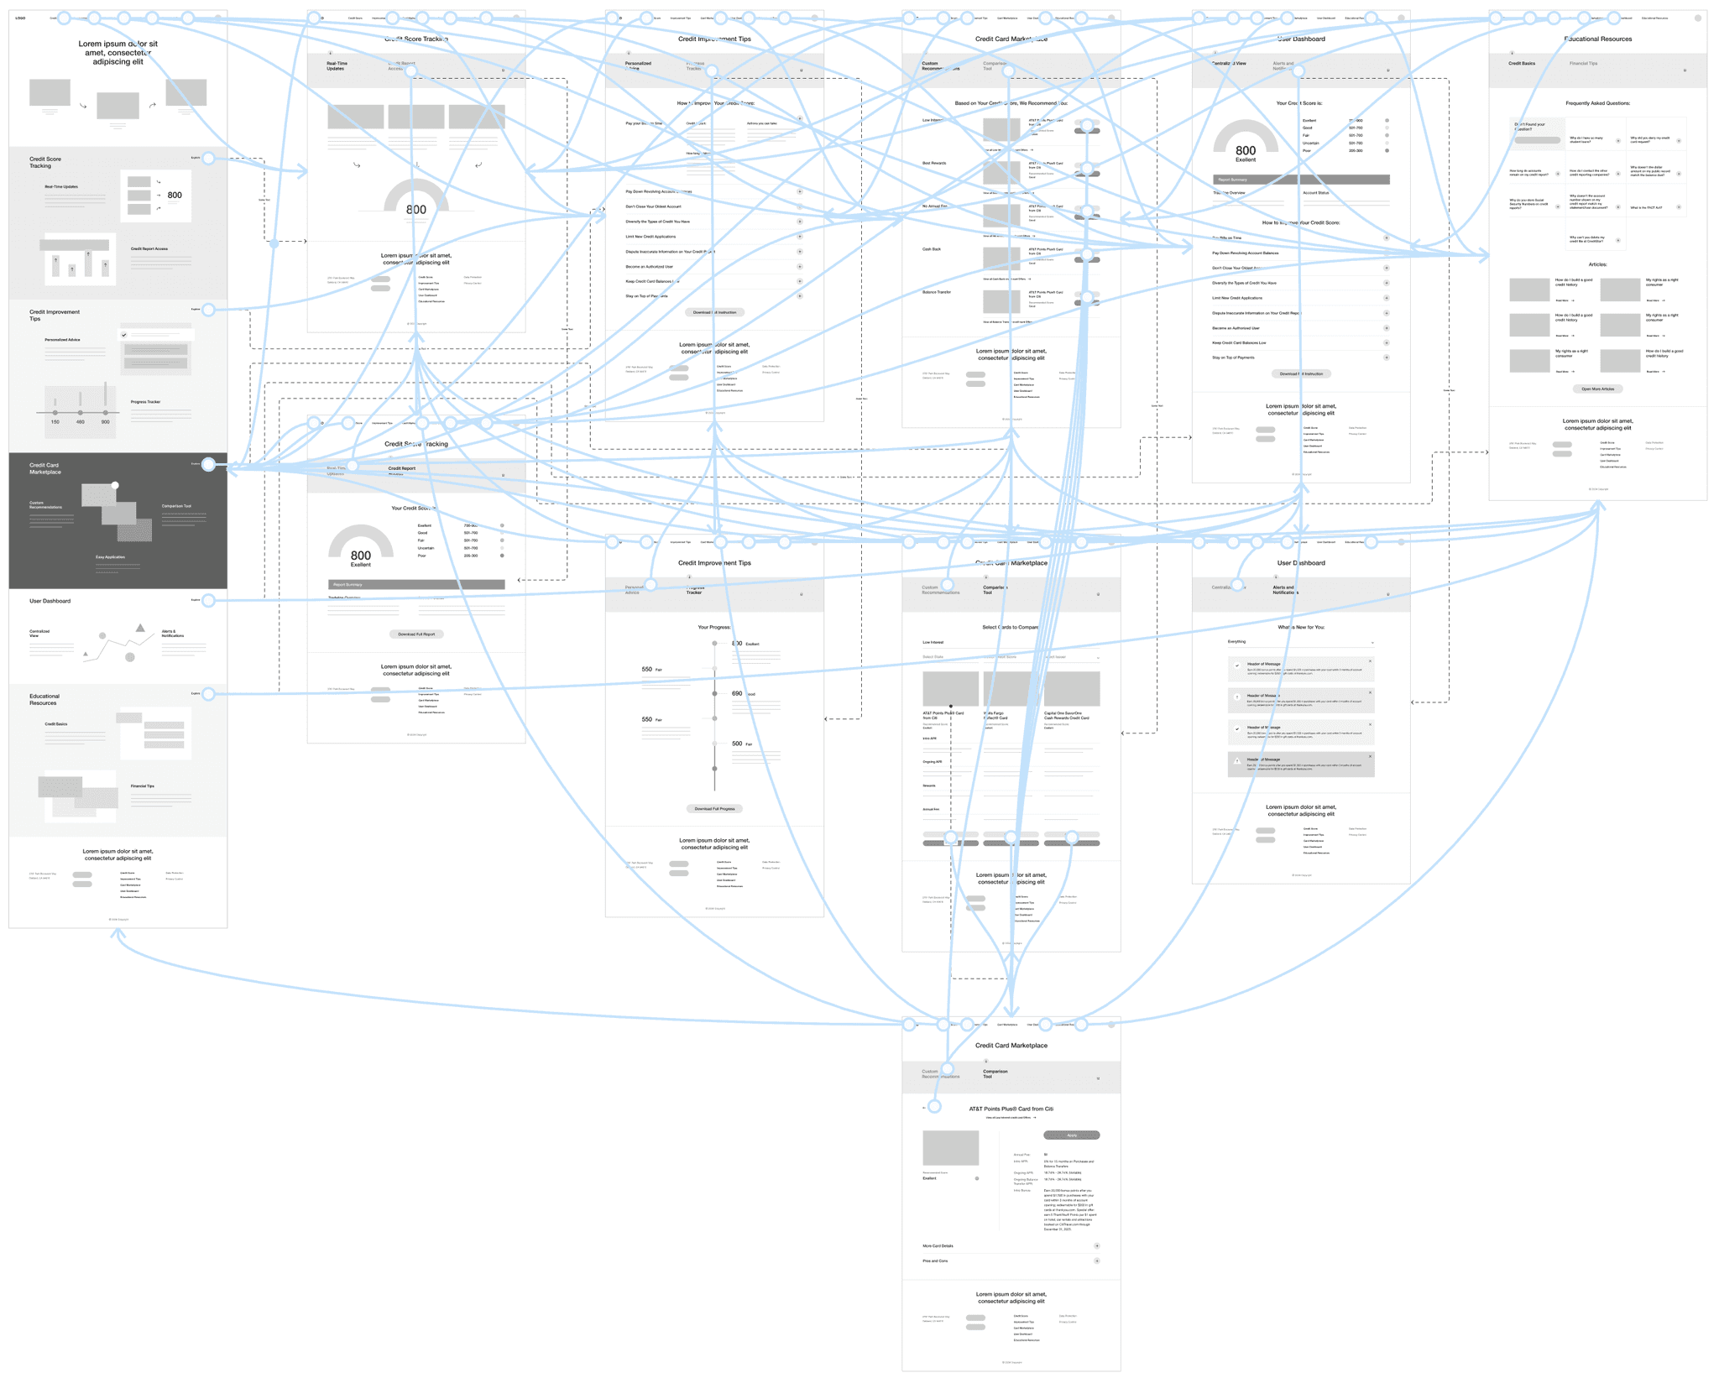Open 'Select State' dropdown in Comparison Tool
The image size is (1719, 1383).
point(951,657)
